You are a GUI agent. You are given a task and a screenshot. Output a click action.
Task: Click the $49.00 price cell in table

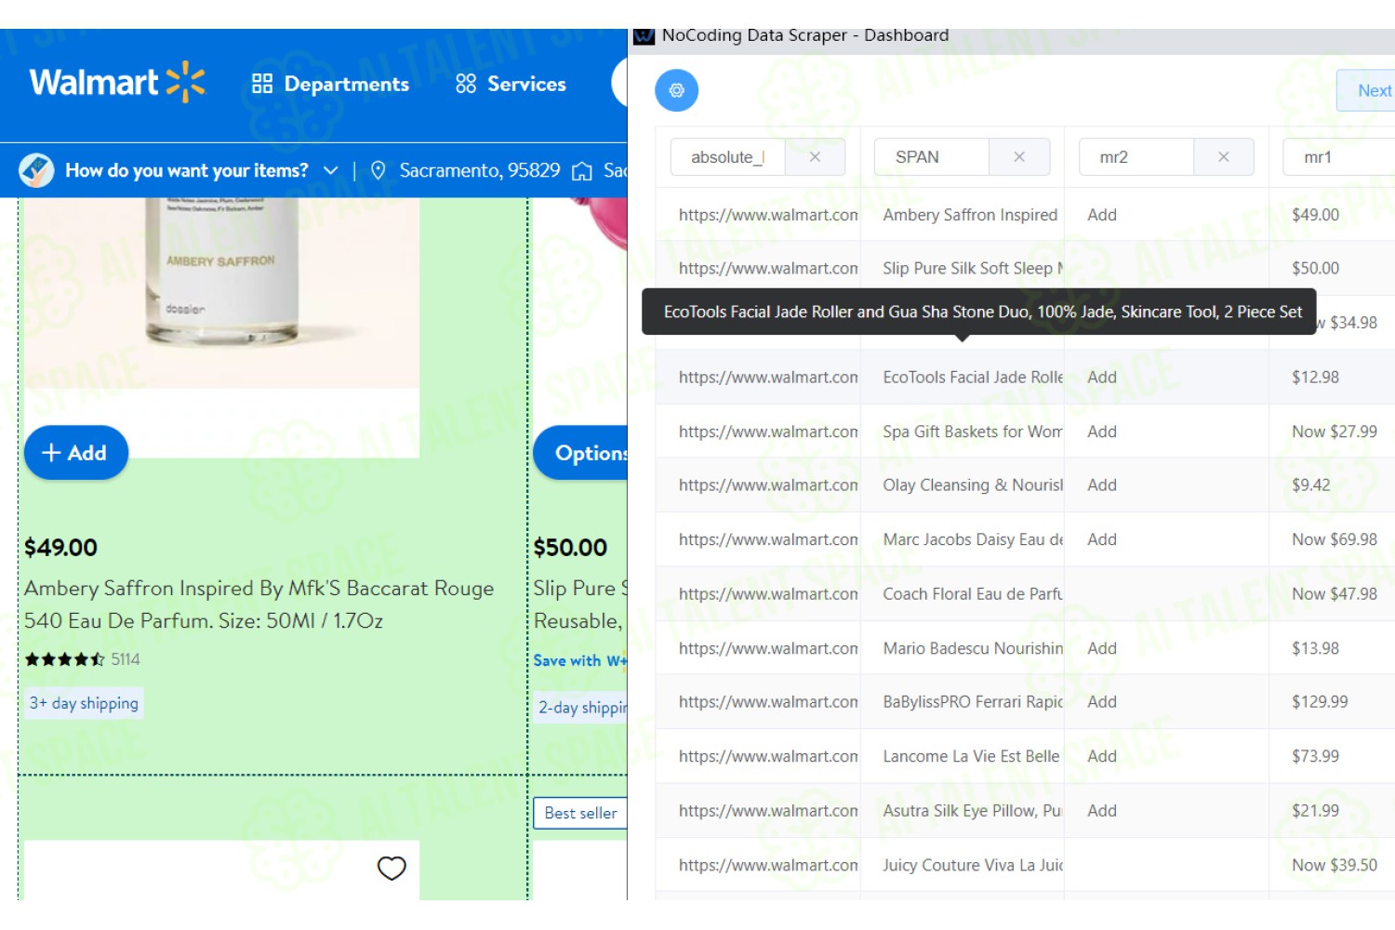pyautogui.click(x=1332, y=215)
